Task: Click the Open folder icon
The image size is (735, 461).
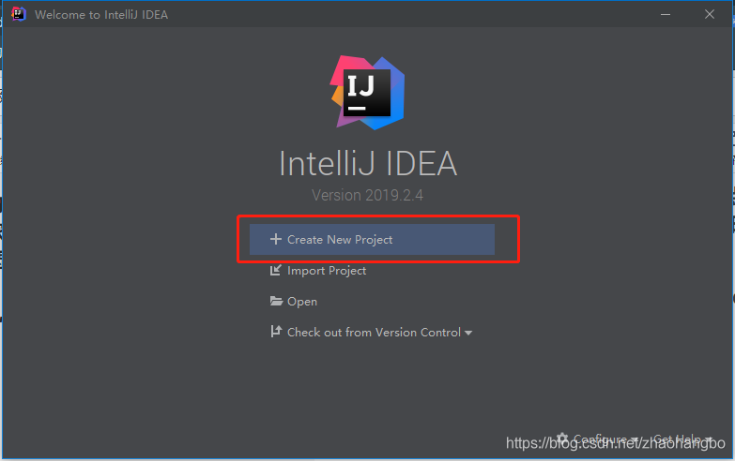Action: pos(276,301)
